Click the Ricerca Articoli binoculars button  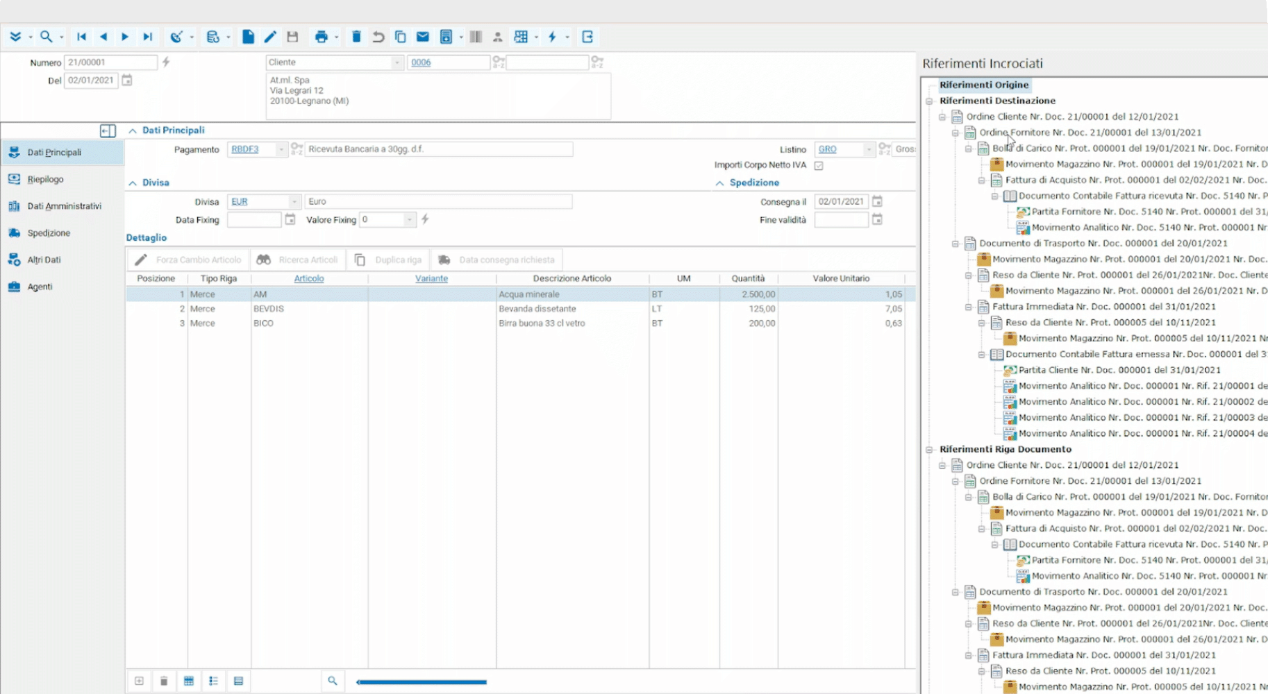pyautogui.click(x=297, y=260)
